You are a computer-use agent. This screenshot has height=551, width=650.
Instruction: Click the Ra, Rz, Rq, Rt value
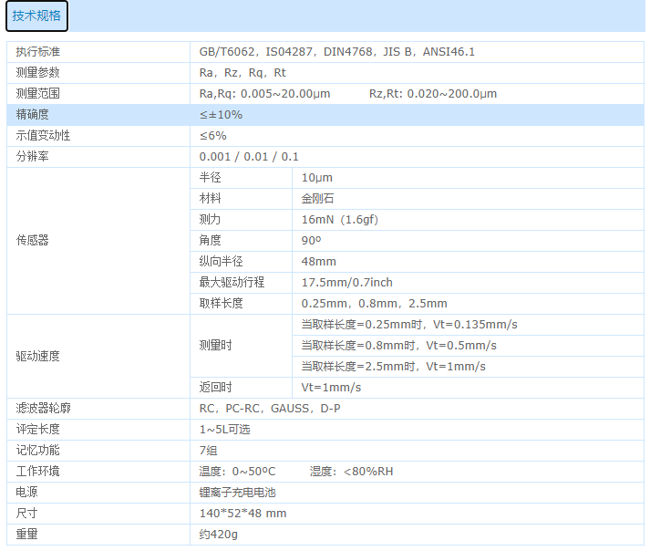coord(242,73)
